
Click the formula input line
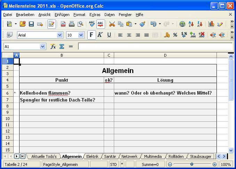[155, 46]
